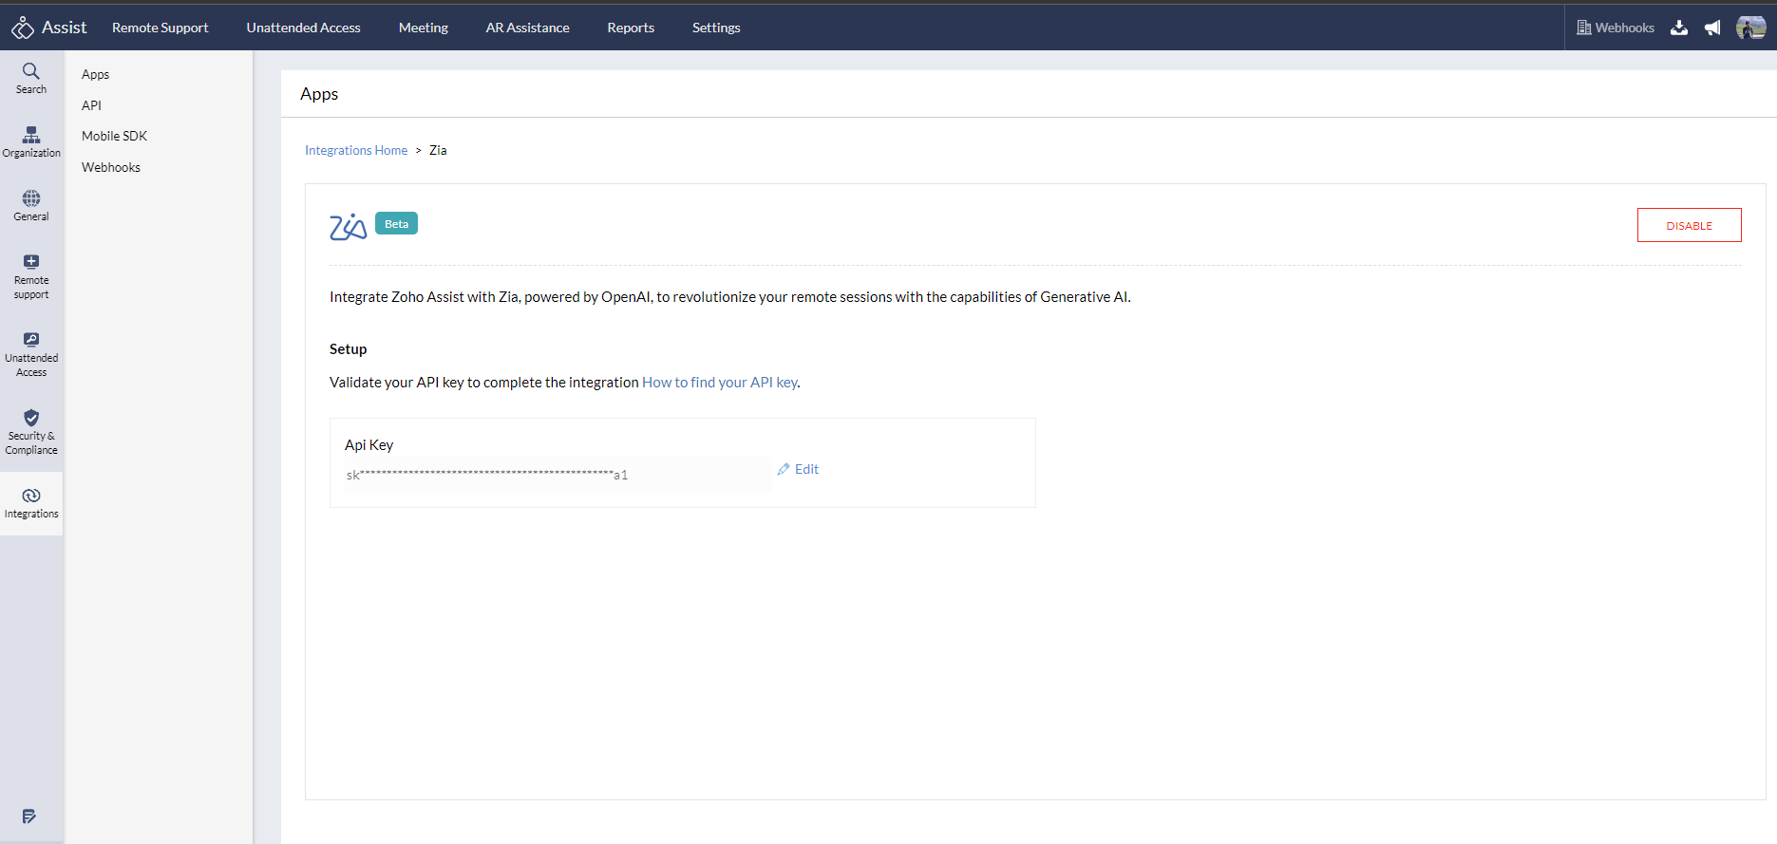Select Webhooks in the integrations submenu
The image size is (1777, 844).
tap(111, 167)
